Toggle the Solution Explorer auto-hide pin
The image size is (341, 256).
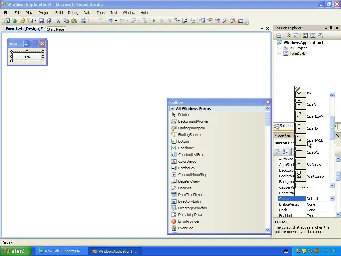(x=331, y=28)
